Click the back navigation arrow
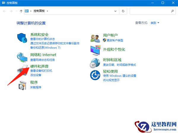 pyautogui.click(x=4, y=11)
